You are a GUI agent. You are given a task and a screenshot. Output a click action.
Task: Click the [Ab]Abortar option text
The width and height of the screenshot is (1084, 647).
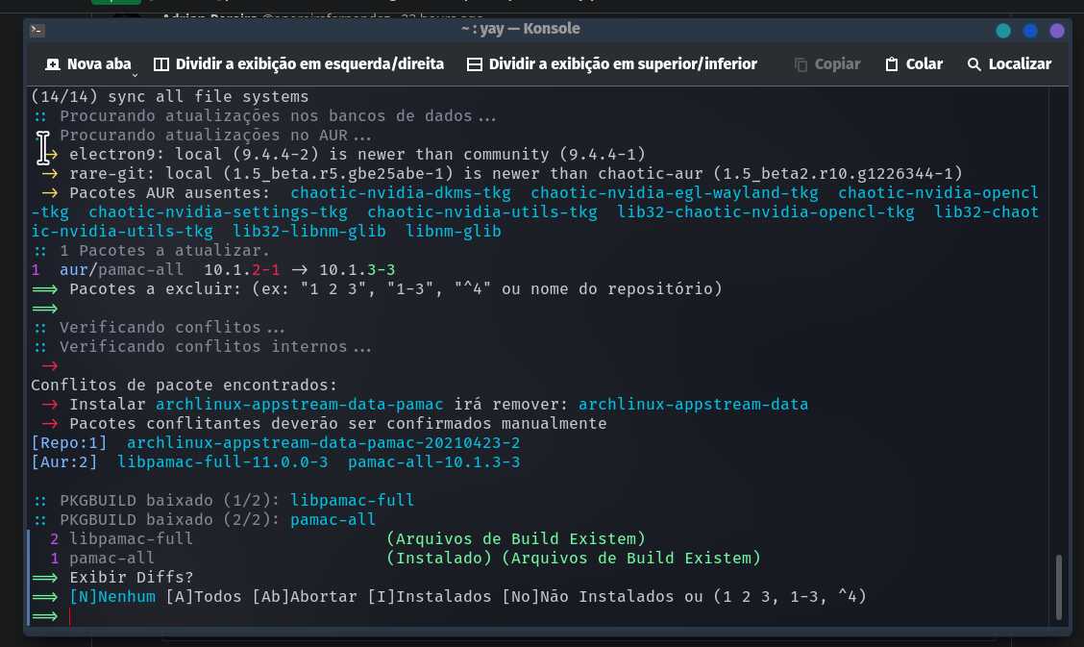click(305, 597)
